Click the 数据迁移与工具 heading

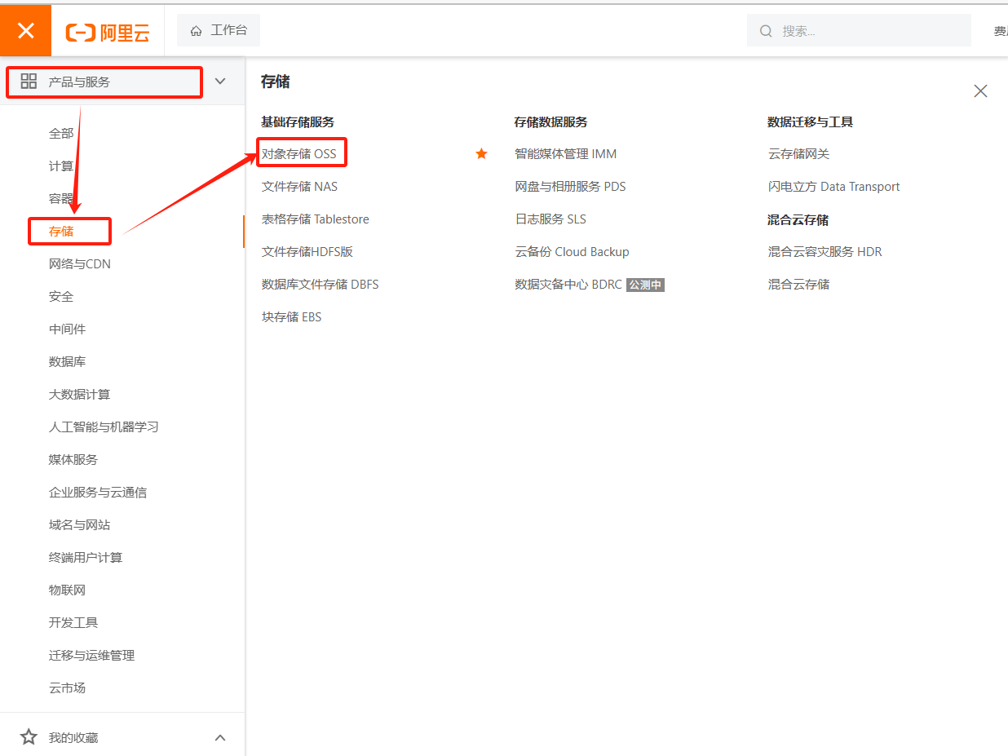[810, 122]
